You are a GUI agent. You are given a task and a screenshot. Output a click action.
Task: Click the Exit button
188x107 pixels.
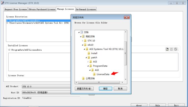pos(176,105)
